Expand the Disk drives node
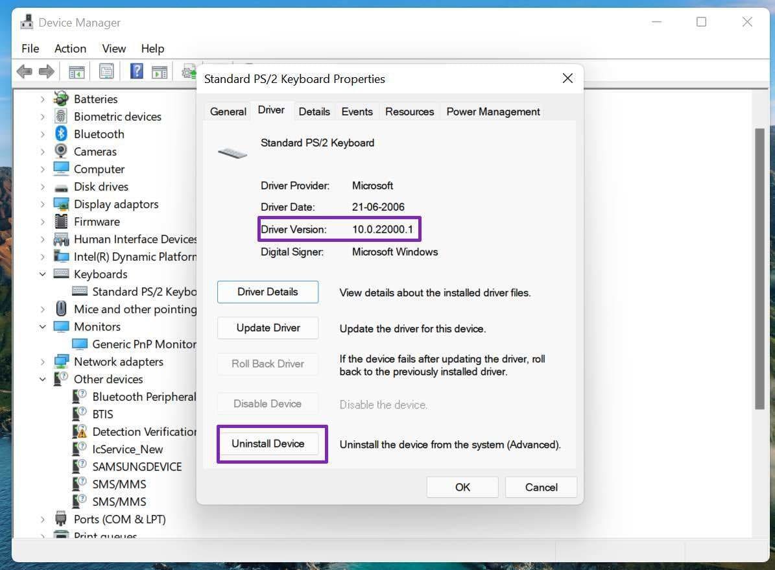 coord(43,187)
